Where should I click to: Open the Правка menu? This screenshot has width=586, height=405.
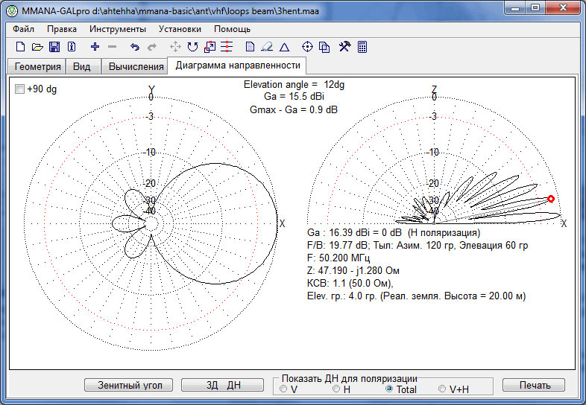[x=62, y=29]
